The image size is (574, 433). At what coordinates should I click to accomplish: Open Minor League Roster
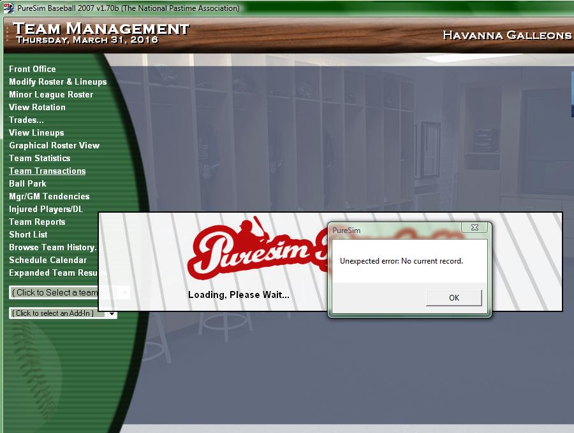pos(51,95)
